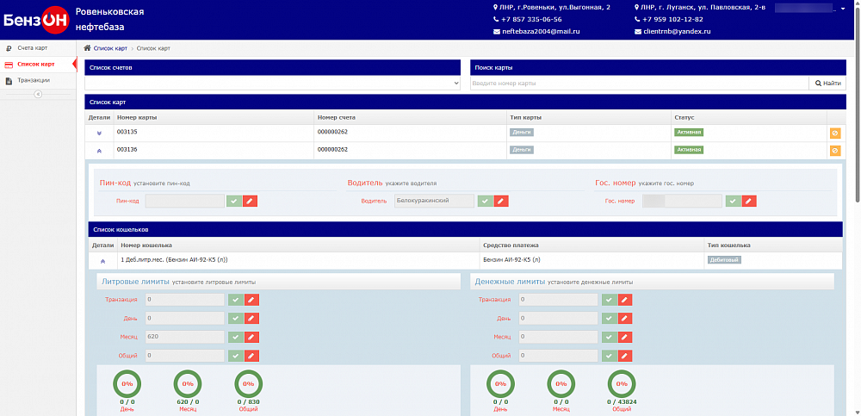Click the card number search field
This screenshot has height=416, width=861.
tap(639, 83)
